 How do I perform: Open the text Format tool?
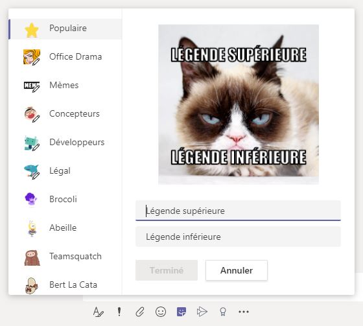99,312
